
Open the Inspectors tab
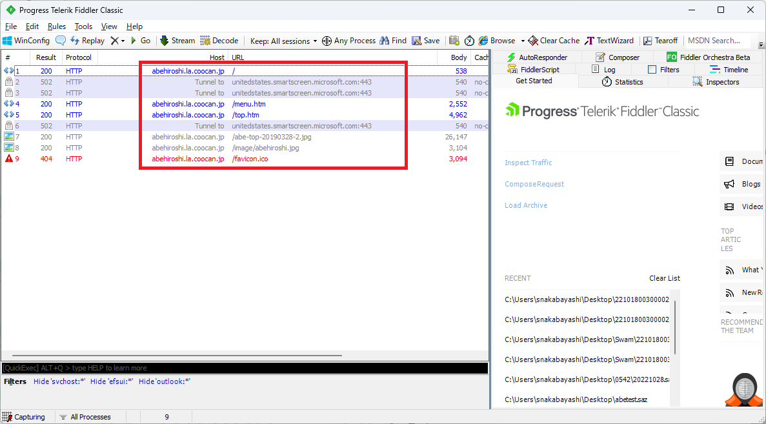[x=716, y=81]
